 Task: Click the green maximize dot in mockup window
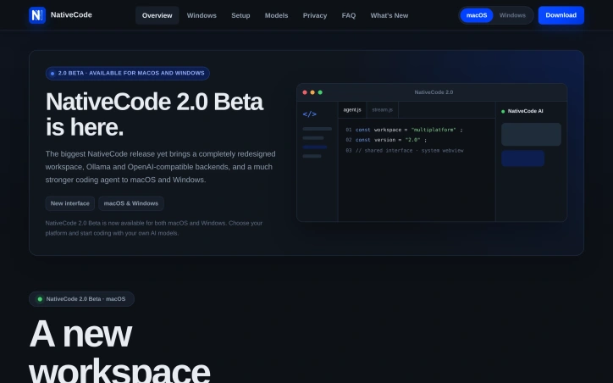[320, 92]
